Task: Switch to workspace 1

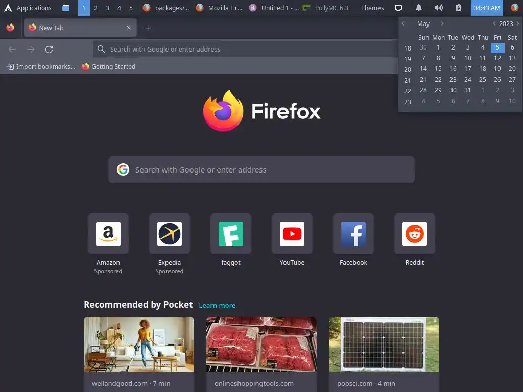Action: click(84, 8)
